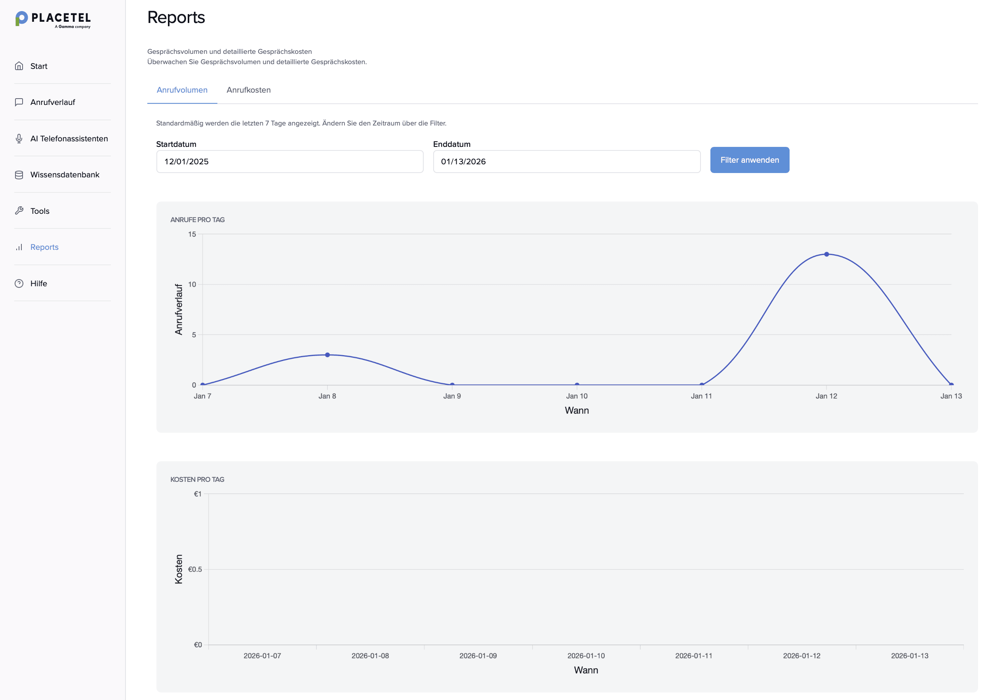986x700 pixels.
Task: Click the bar chart icon for Reports
Action: coord(19,247)
